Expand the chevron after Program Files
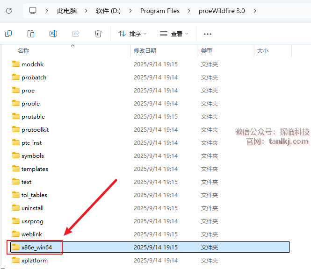Image resolution: width=311 pixels, height=269 pixels. [189, 11]
